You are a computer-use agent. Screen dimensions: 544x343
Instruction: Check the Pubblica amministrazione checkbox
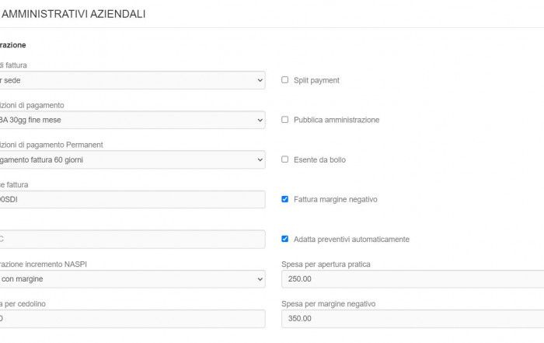[x=284, y=120]
